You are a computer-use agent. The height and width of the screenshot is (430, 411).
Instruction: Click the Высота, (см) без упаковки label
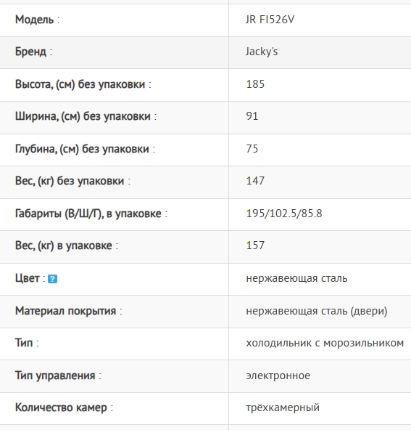point(83,84)
